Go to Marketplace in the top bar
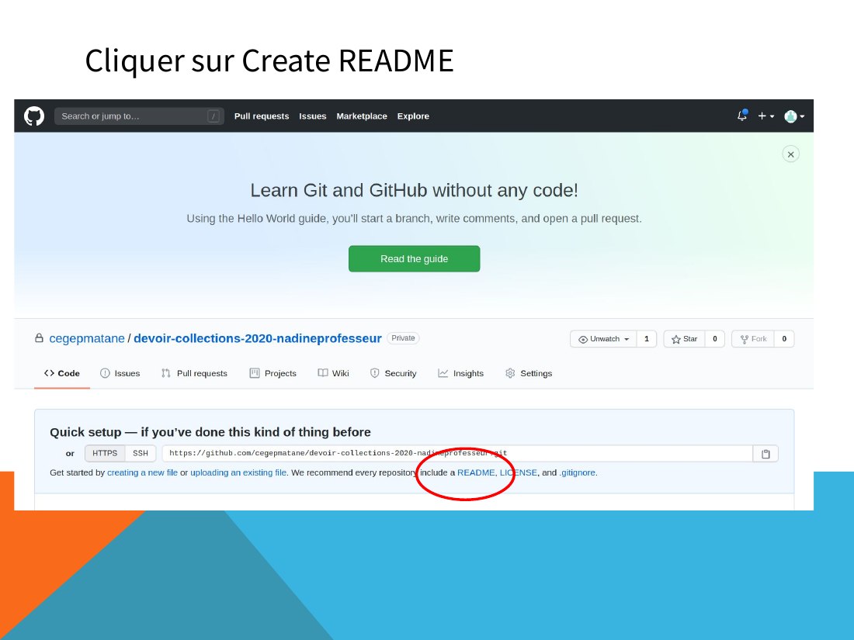The image size is (854, 640). 362,116
